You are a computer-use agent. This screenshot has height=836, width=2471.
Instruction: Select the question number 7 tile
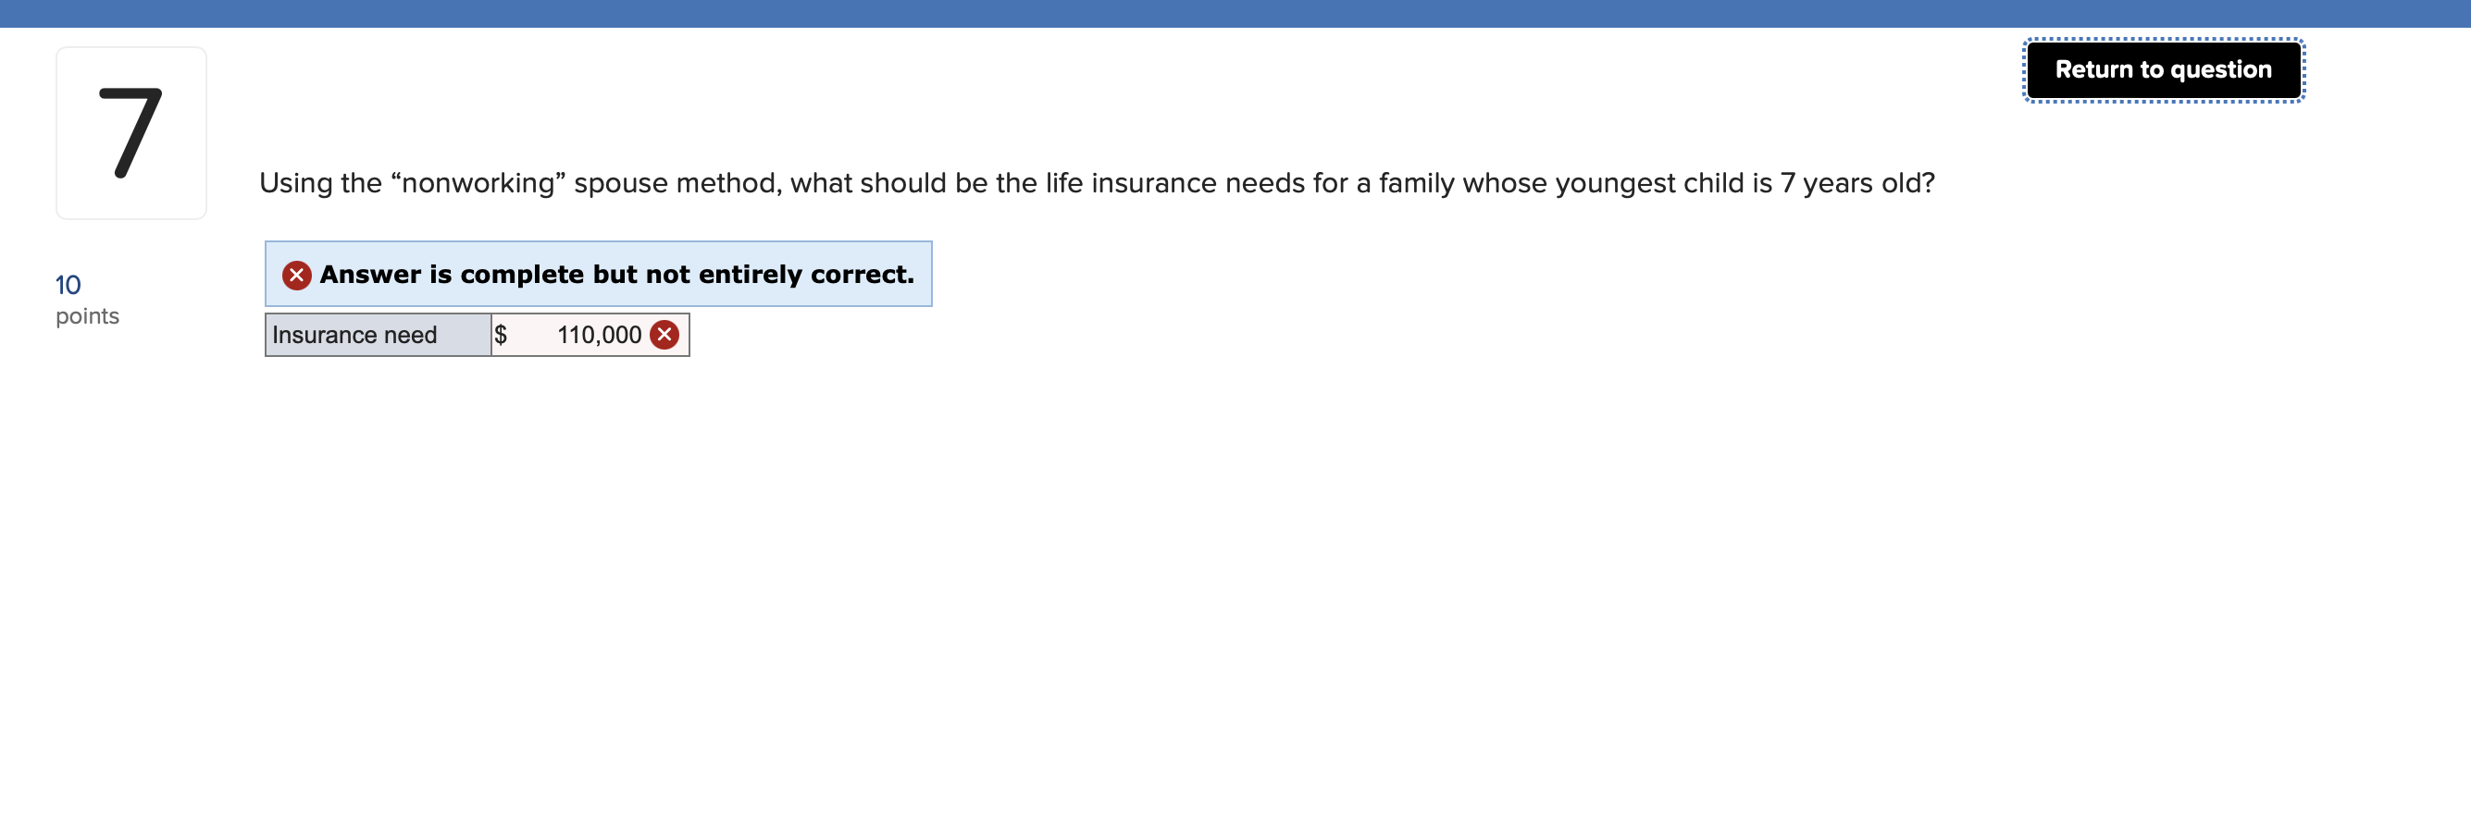click(x=131, y=131)
